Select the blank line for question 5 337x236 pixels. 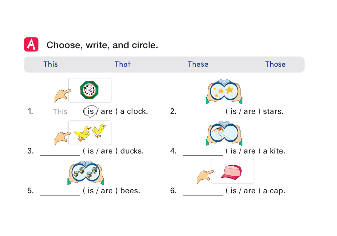(x=60, y=191)
